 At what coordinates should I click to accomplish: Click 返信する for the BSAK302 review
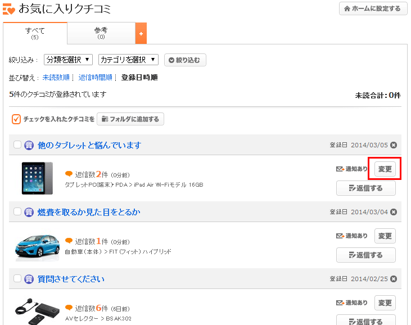pos(366,321)
